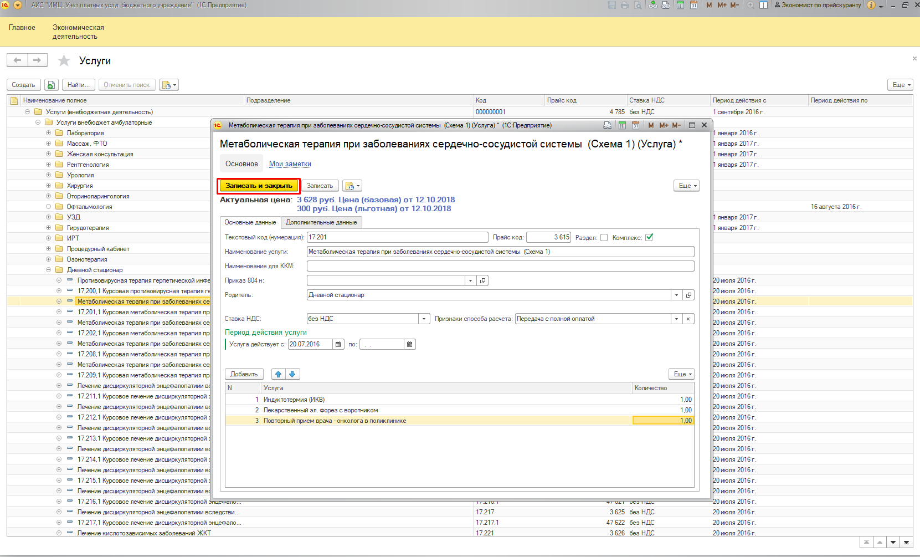Click the back navigation arrow
The width and height of the screenshot is (920, 557).
click(x=17, y=60)
